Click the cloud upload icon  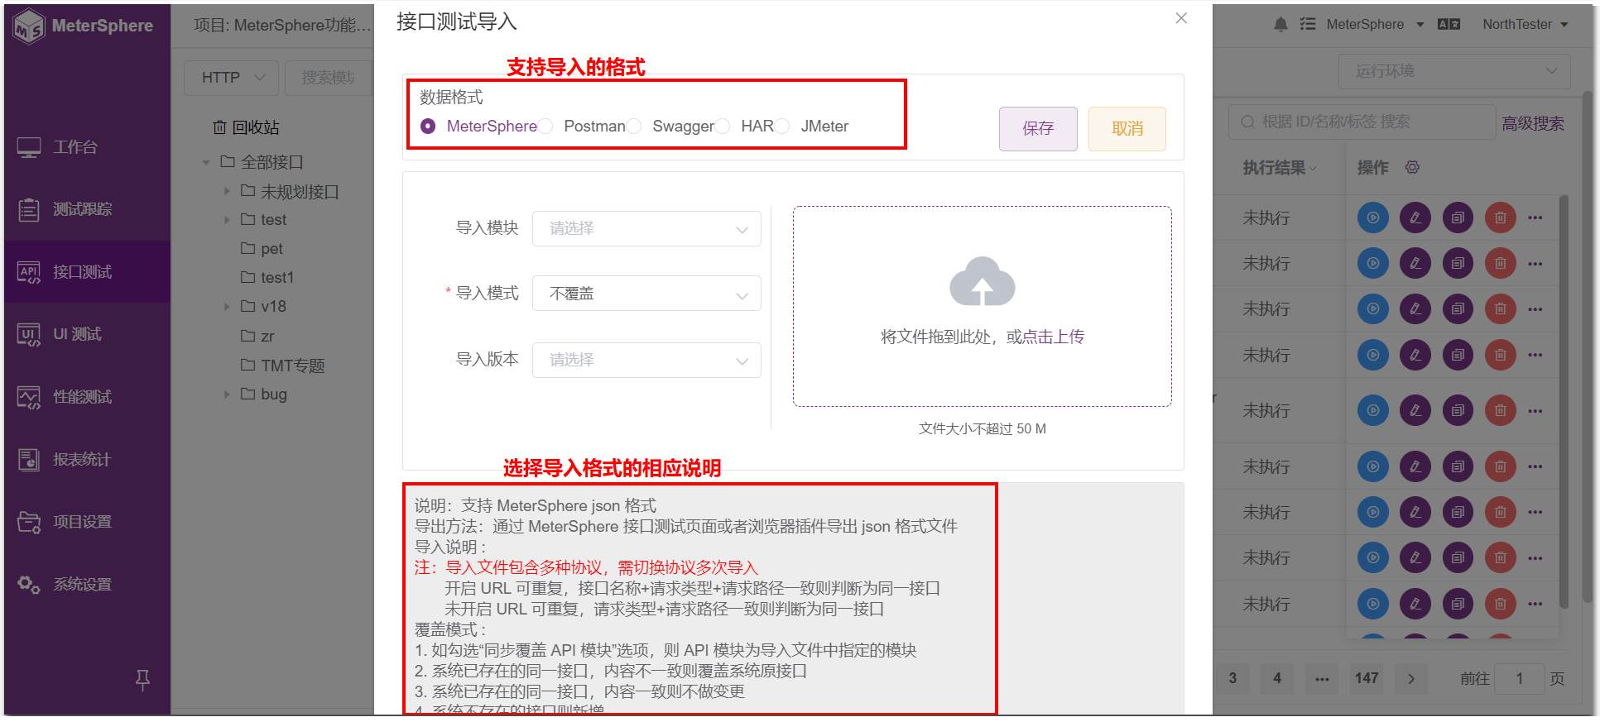[982, 281]
